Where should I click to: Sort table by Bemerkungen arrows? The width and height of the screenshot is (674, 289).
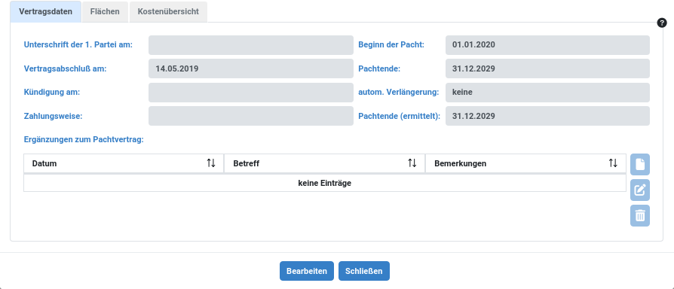613,163
